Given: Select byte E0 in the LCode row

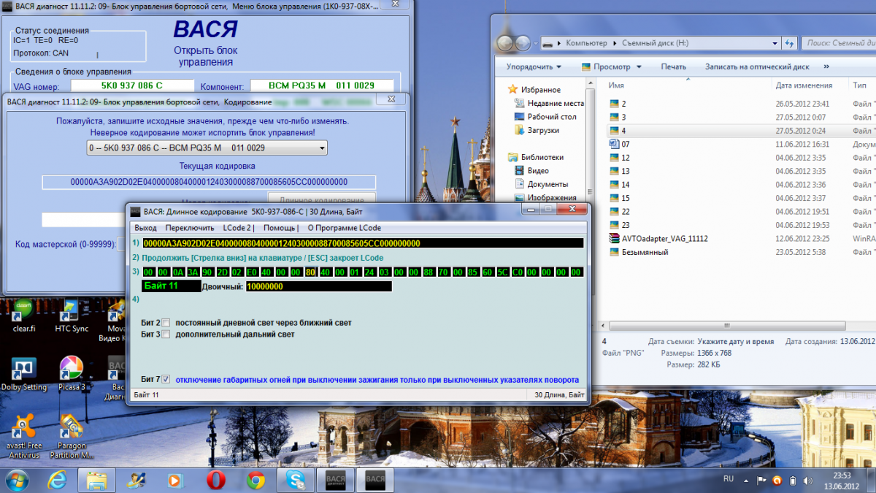Looking at the screenshot, I should click(x=252, y=272).
